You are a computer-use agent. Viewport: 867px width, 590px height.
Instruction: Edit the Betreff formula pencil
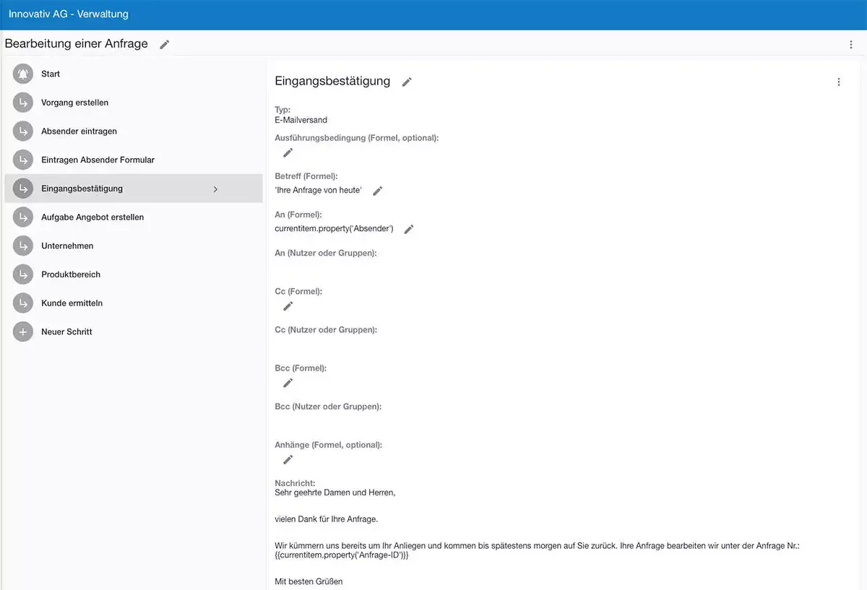377,191
